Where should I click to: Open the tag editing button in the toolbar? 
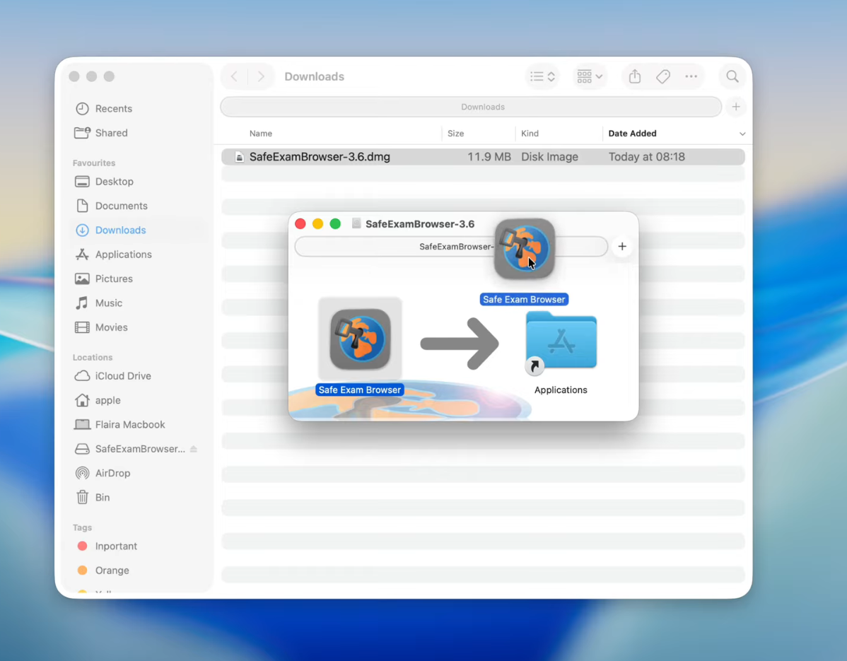663,76
